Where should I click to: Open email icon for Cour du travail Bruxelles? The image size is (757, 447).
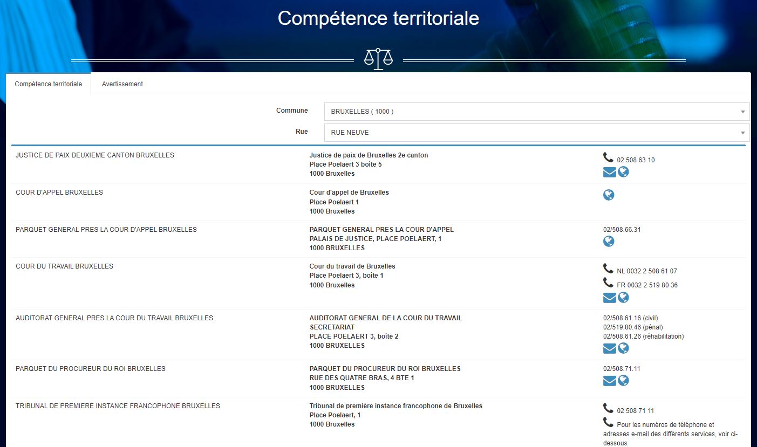[x=610, y=297]
